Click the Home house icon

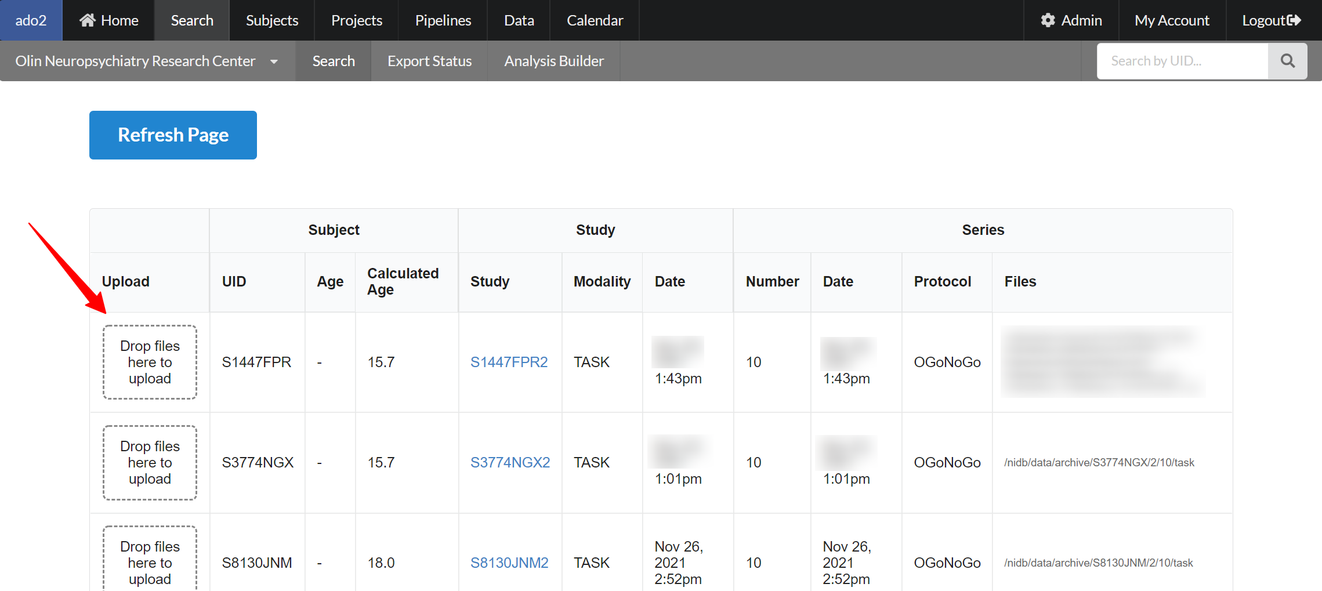tap(88, 20)
